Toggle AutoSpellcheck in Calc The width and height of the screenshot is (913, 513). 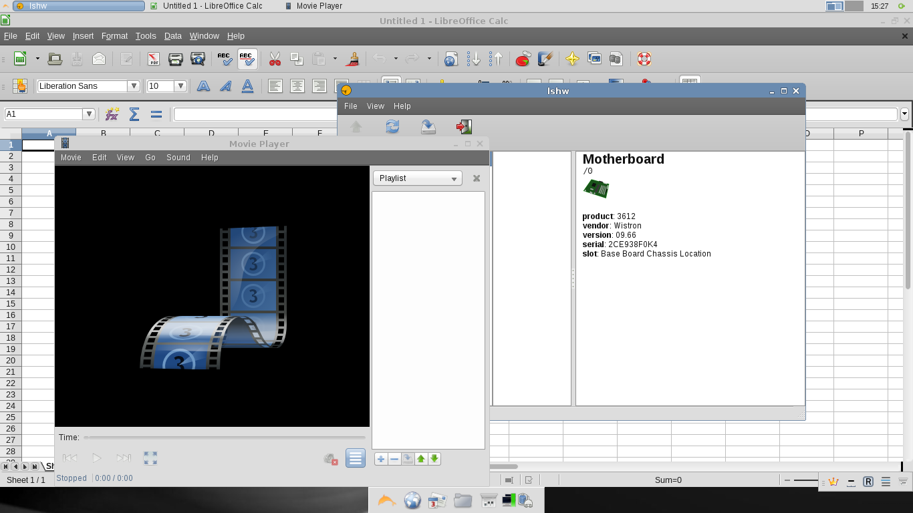click(x=247, y=59)
